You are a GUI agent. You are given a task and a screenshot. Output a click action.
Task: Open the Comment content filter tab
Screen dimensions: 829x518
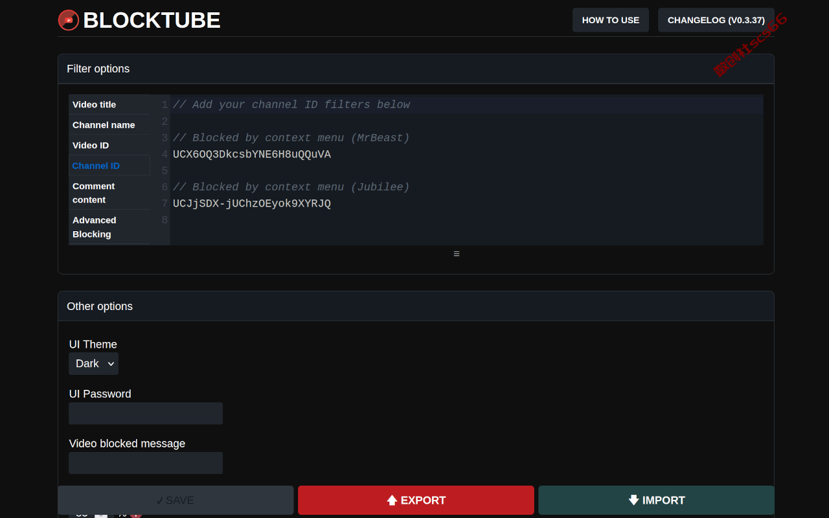click(x=109, y=193)
